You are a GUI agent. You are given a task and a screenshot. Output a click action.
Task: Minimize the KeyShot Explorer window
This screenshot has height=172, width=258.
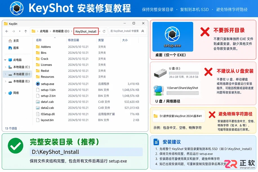tap(124, 23)
